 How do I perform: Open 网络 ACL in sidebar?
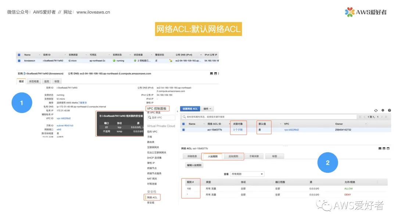pos(152,197)
